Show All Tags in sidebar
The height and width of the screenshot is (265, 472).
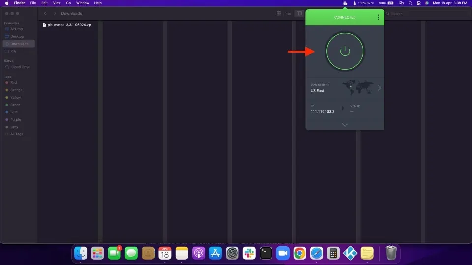point(17,134)
